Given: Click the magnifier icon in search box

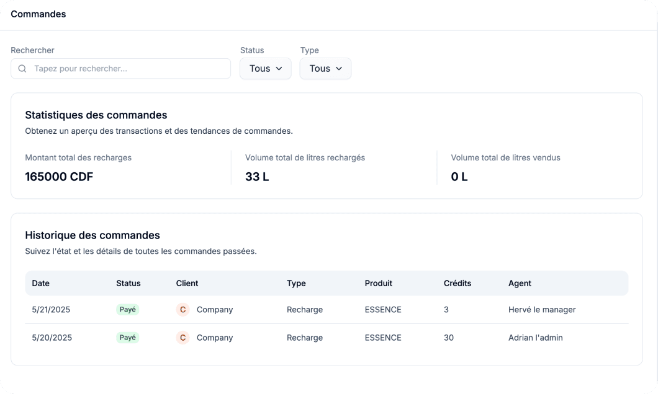Looking at the screenshot, I should (x=22, y=69).
